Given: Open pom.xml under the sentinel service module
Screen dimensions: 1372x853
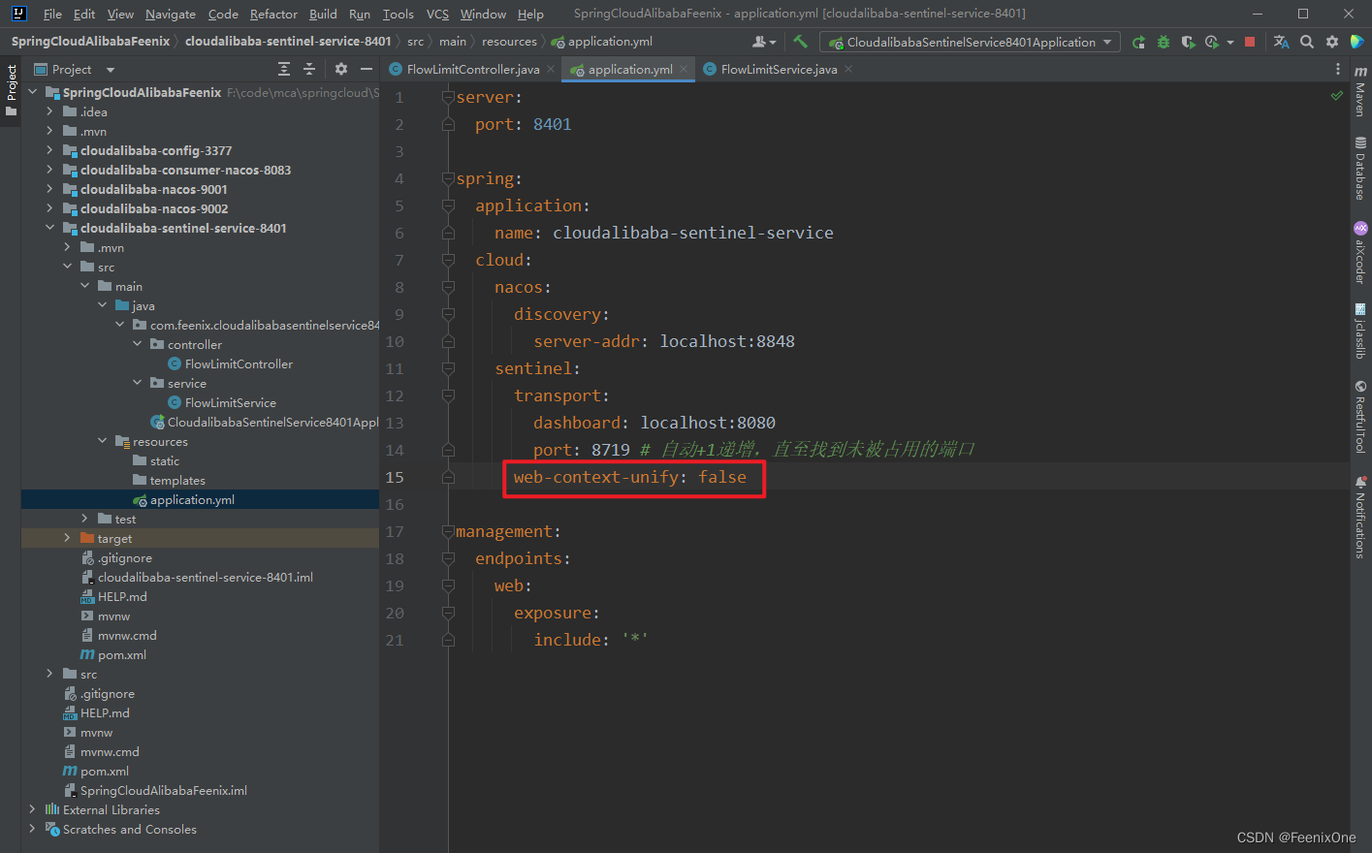Looking at the screenshot, I should [x=122, y=654].
